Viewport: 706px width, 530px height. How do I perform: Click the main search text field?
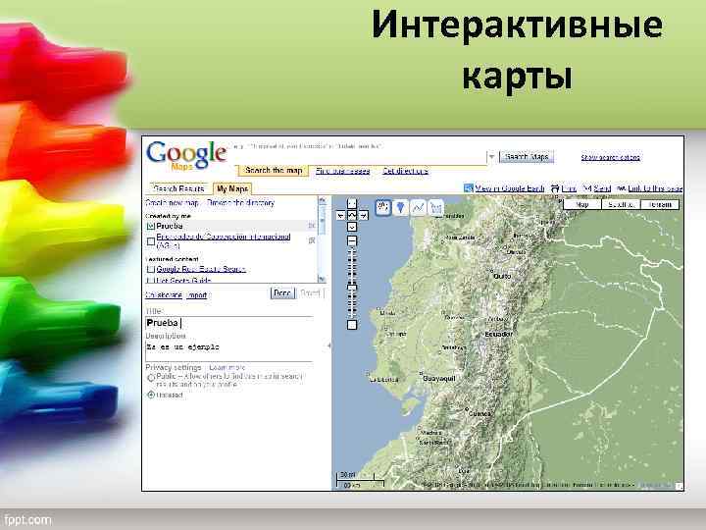coord(359,157)
